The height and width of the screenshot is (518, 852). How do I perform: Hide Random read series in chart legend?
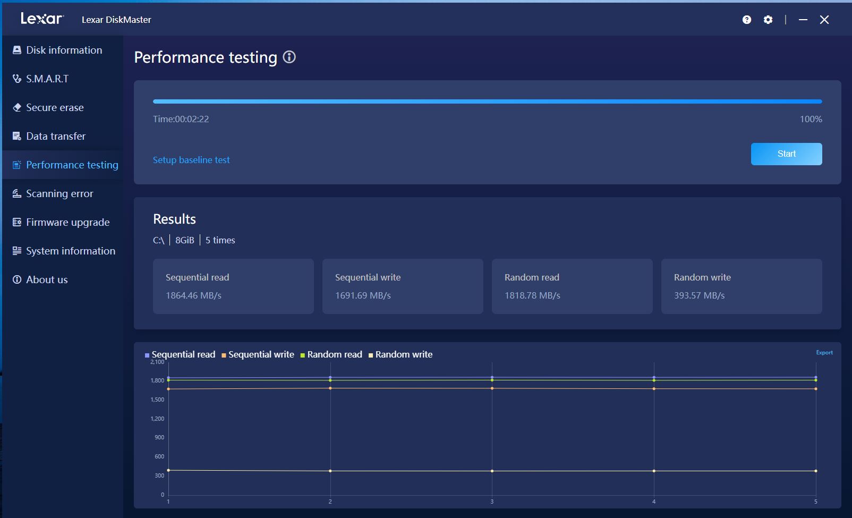(x=331, y=354)
